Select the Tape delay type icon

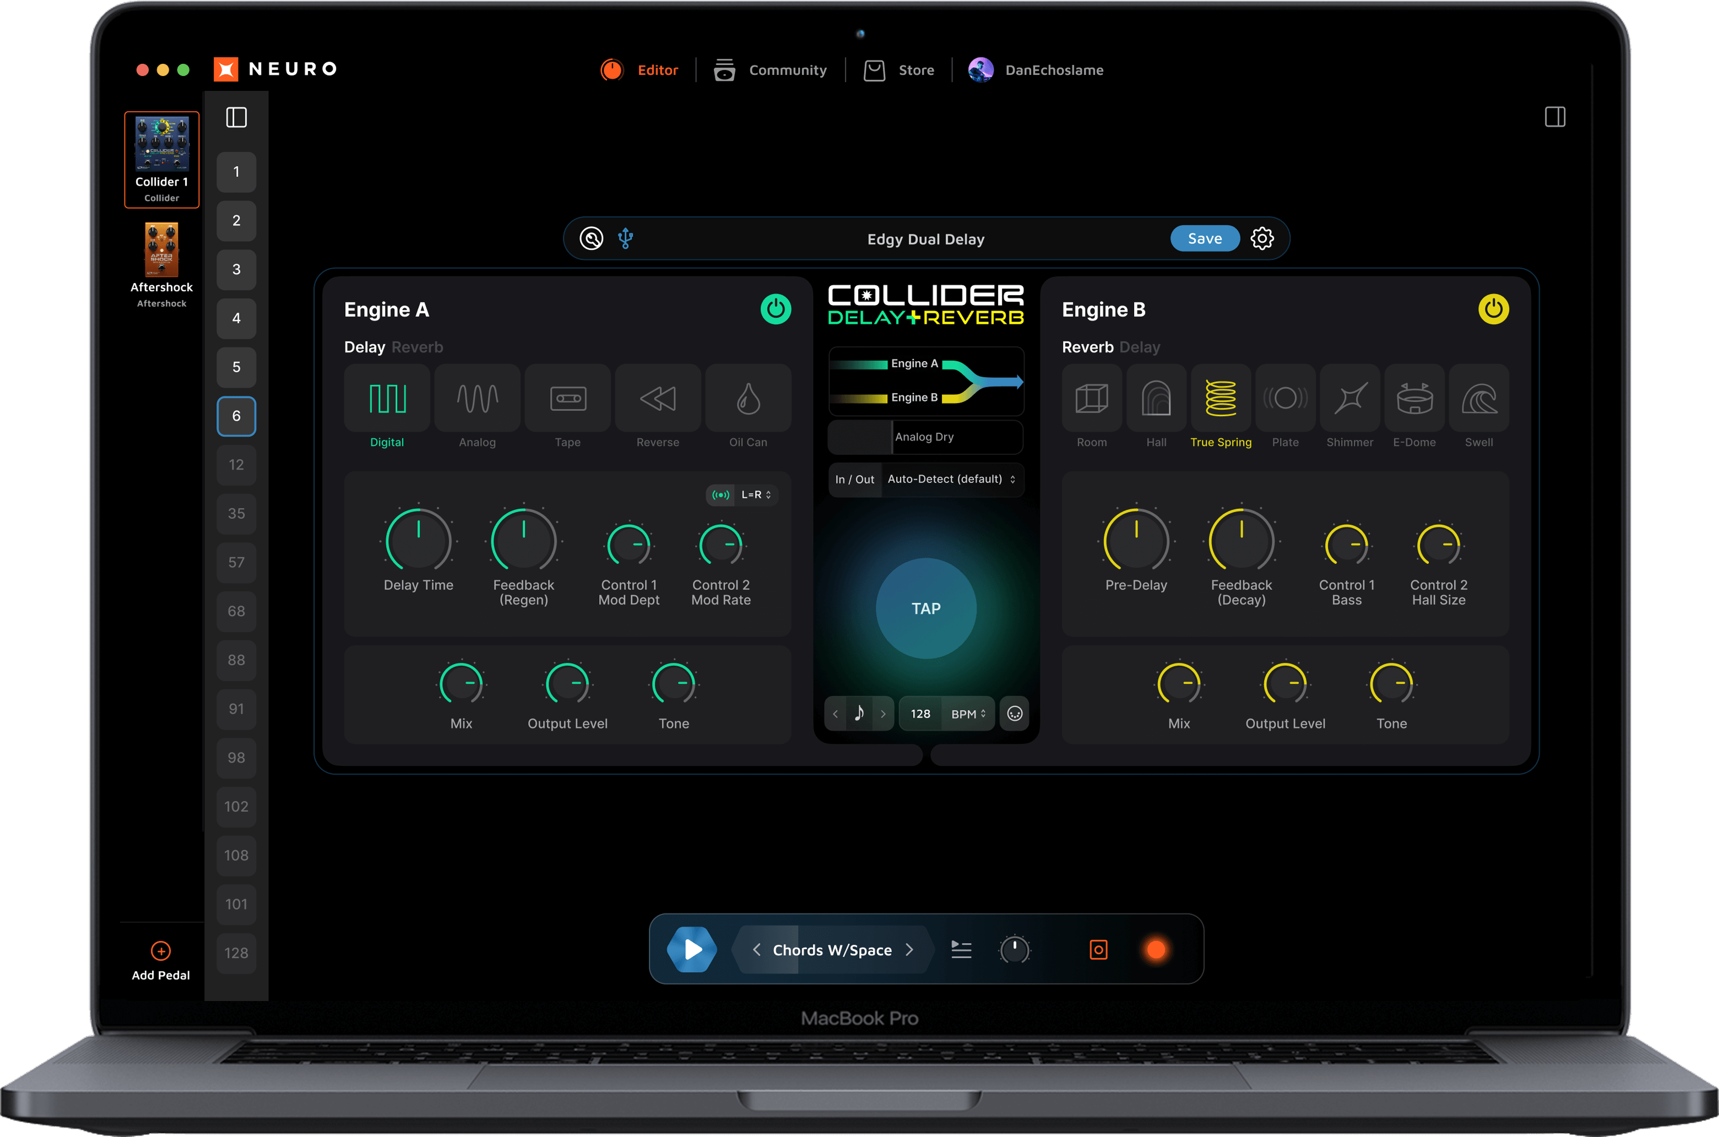[568, 398]
